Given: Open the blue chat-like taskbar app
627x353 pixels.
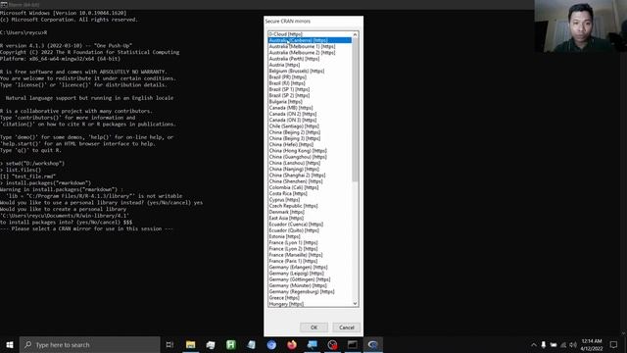Looking at the screenshot, I should [x=312, y=344].
